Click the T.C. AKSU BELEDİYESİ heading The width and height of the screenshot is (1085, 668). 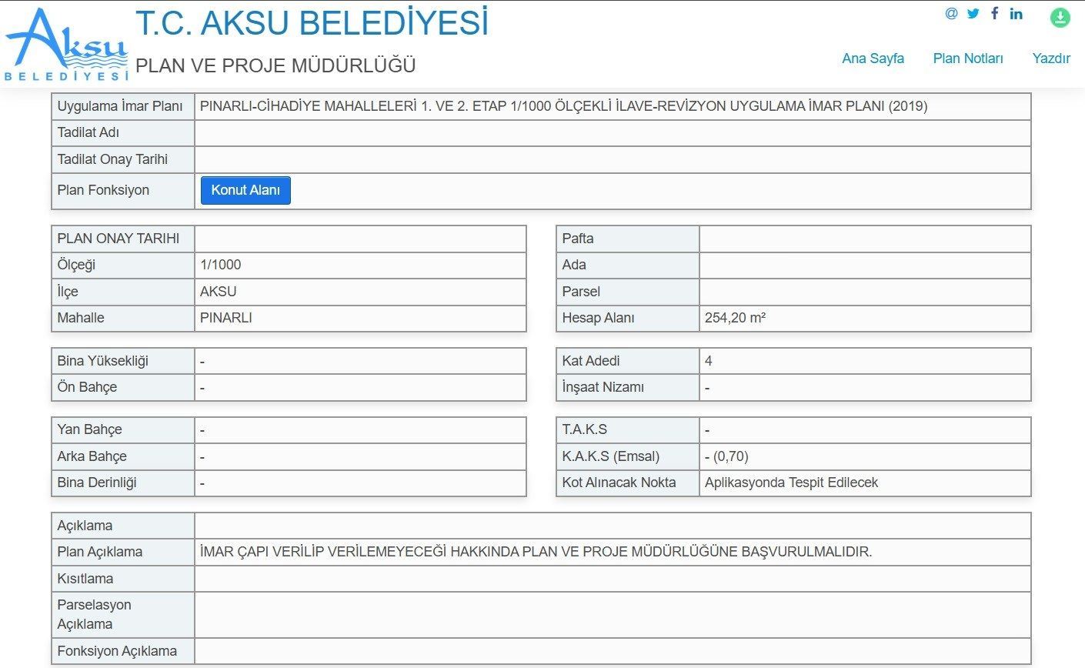coord(312,23)
